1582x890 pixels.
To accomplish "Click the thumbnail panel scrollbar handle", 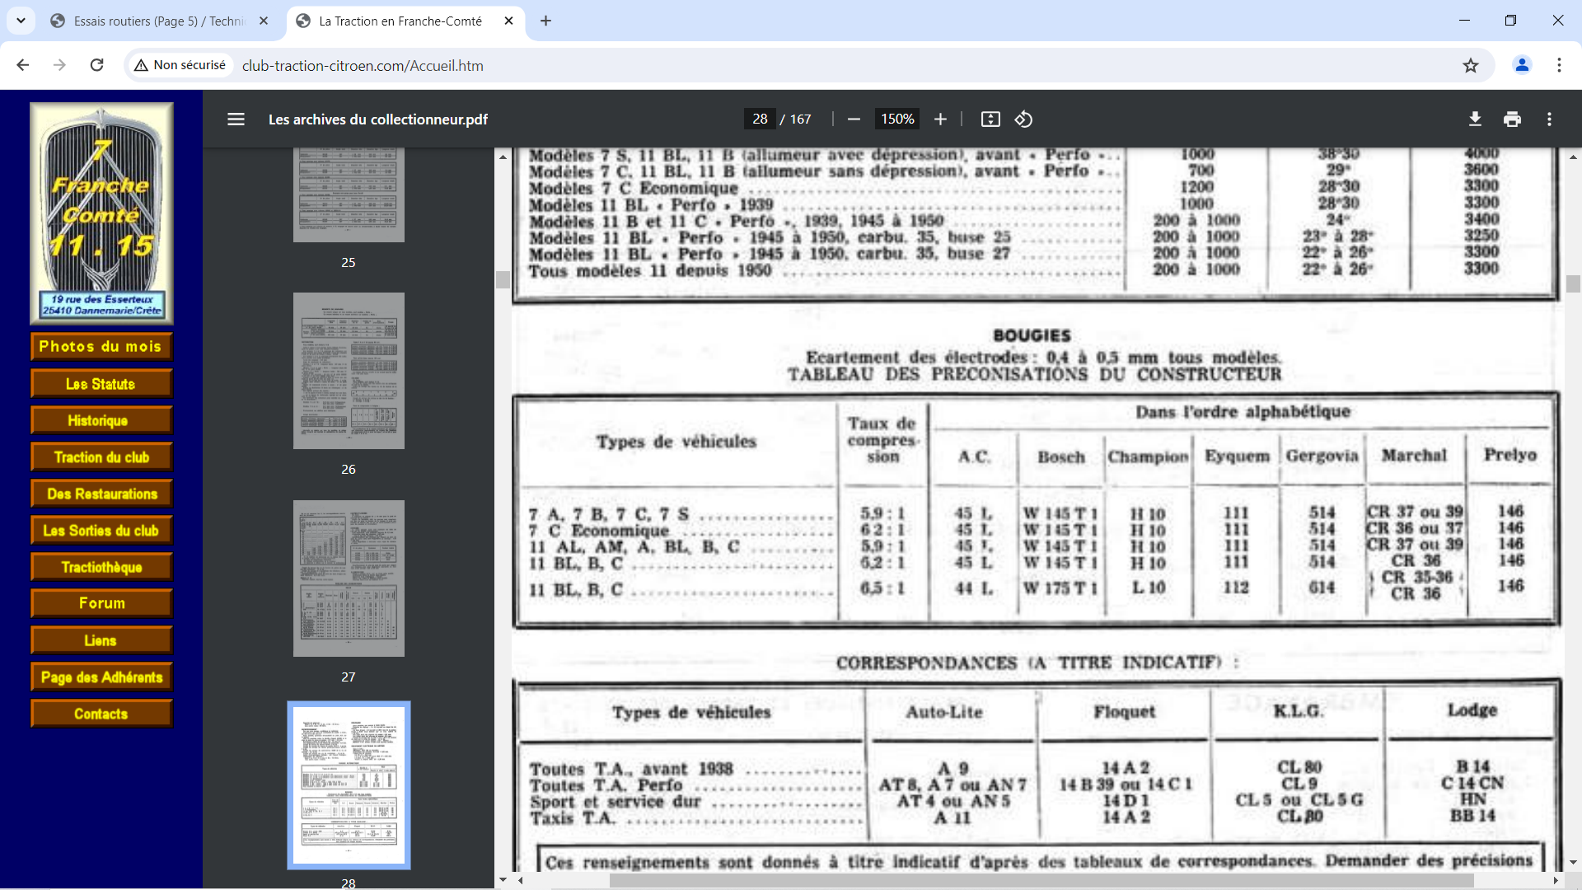I will (503, 279).
